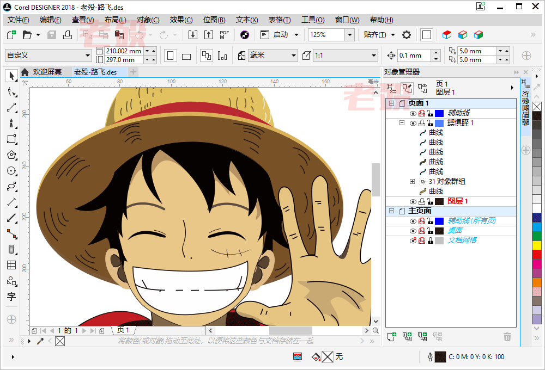Click the New document icon
Viewport: 545px width, 370px height.
click(11, 35)
